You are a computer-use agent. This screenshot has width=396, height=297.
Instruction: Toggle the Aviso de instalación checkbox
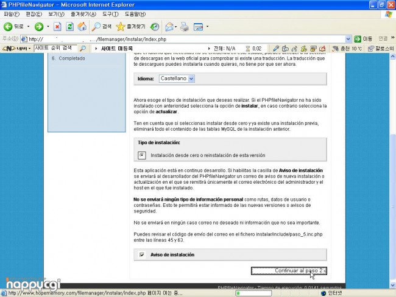tap(142, 254)
